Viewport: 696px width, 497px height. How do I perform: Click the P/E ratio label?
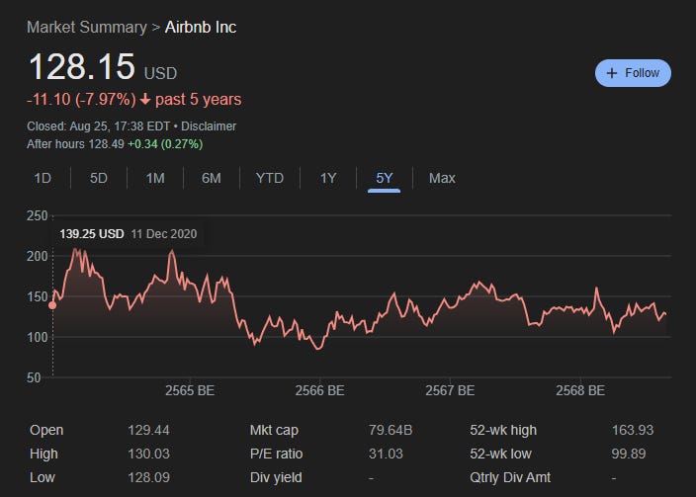tap(276, 454)
